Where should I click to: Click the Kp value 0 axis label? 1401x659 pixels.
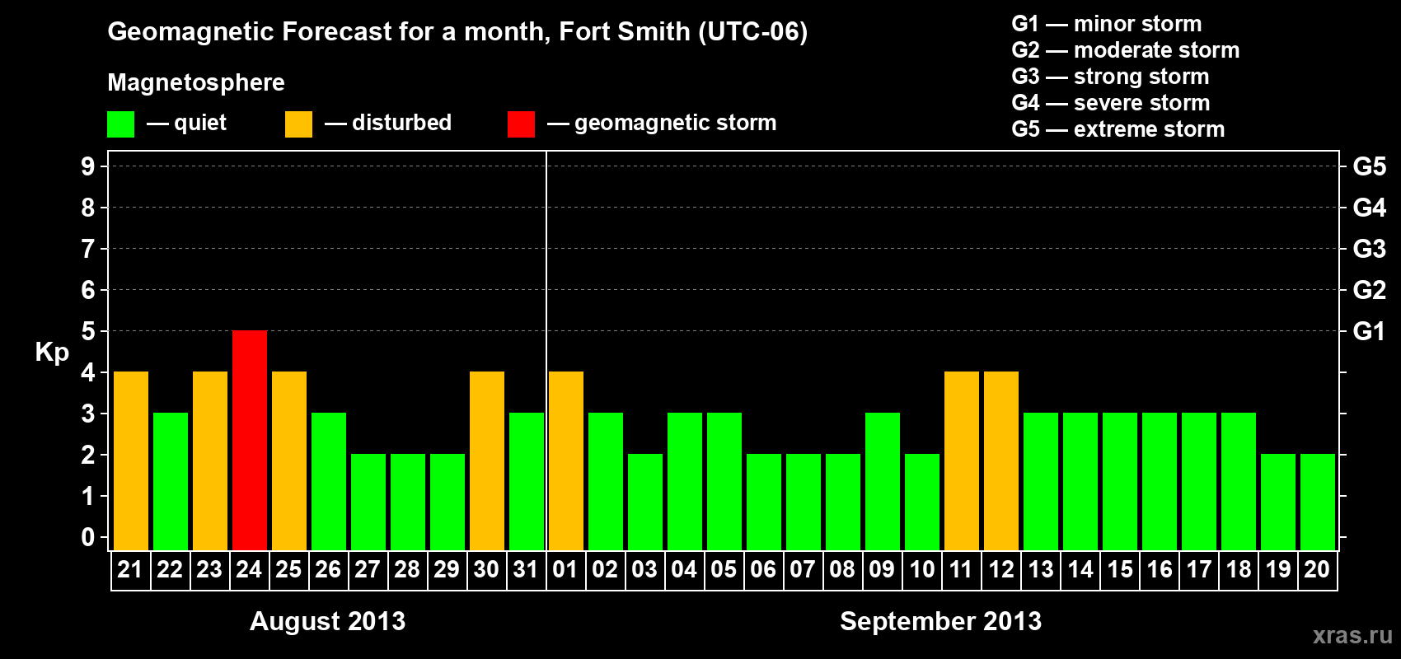coord(88,537)
